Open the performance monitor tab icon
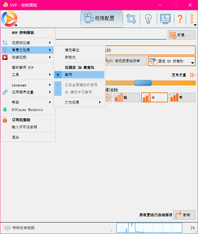 pos(165,19)
